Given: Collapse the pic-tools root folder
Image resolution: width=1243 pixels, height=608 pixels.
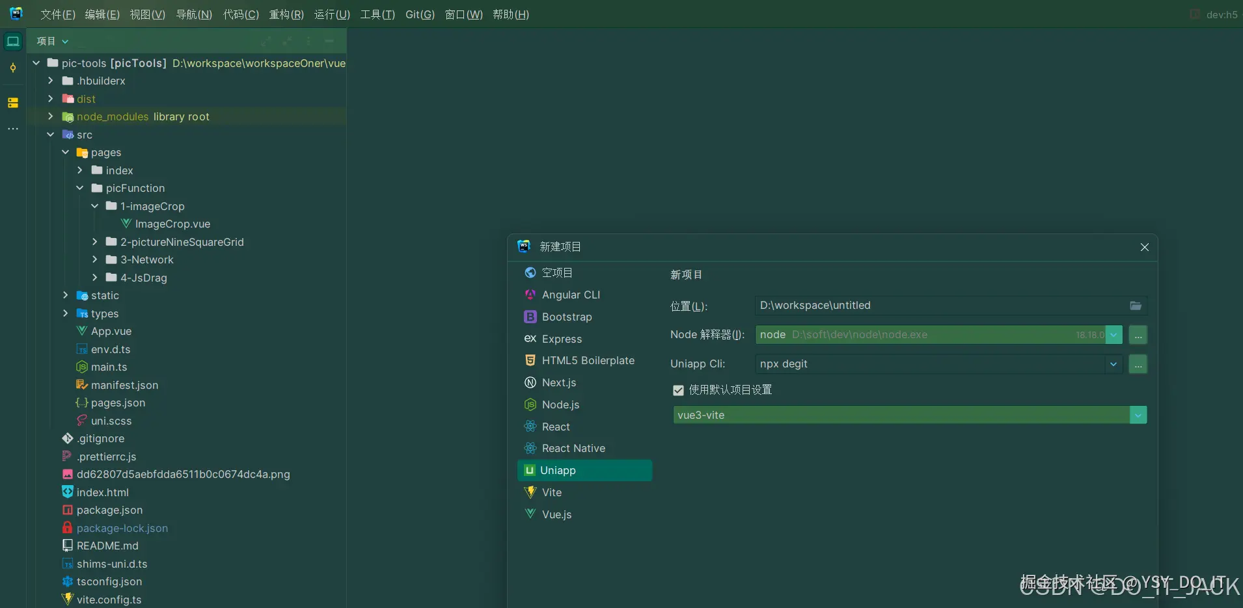Looking at the screenshot, I should [x=36, y=63].
